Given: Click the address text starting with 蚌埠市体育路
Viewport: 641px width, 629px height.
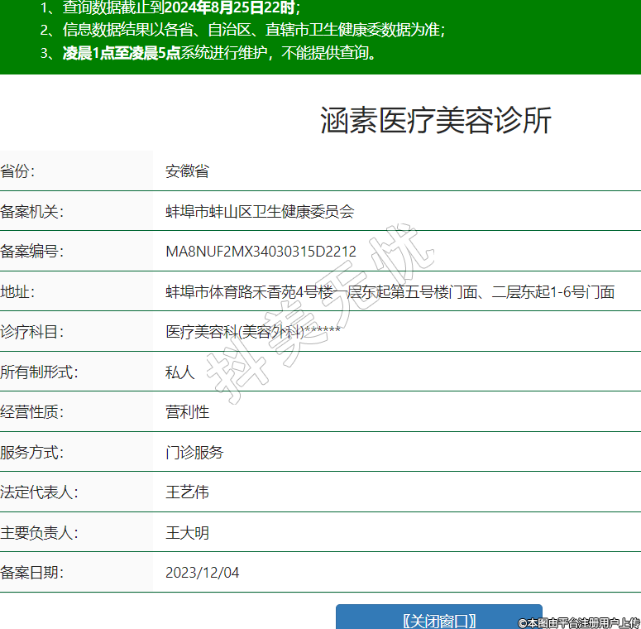Looking at the screenshot, I should pyautogui.click(x=390, y=292).
